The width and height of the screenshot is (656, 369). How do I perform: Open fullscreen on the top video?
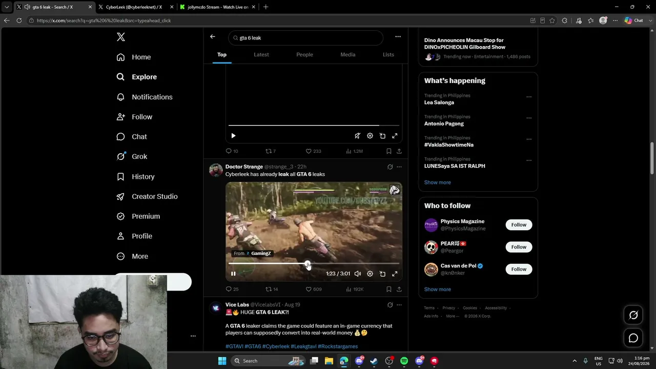point(395,136)
